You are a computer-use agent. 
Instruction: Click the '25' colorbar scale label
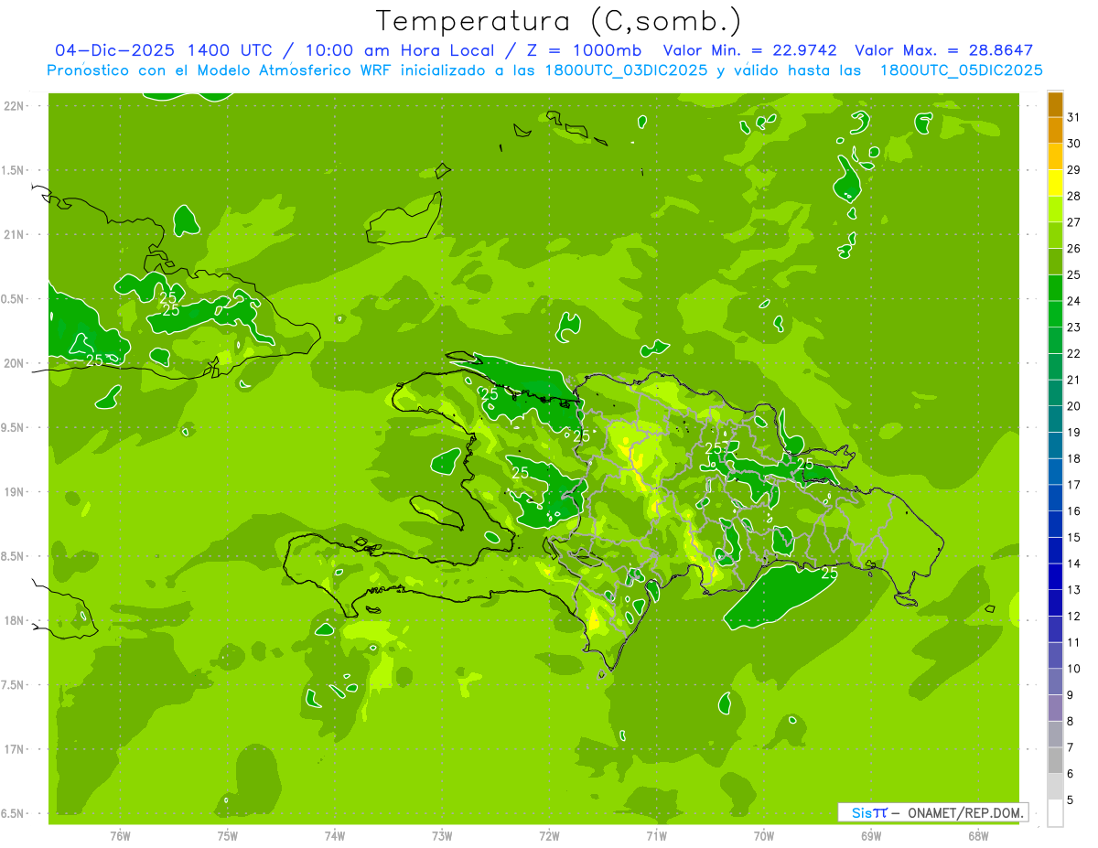click(1074, 274)
